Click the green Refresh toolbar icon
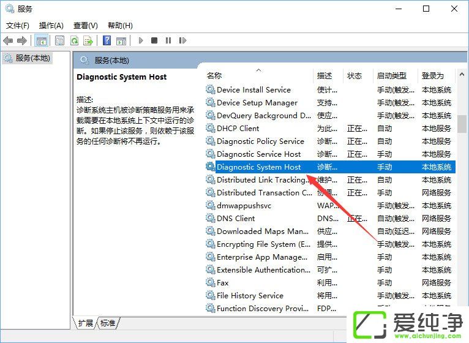469x343 pixels. (x=74, y=40)
